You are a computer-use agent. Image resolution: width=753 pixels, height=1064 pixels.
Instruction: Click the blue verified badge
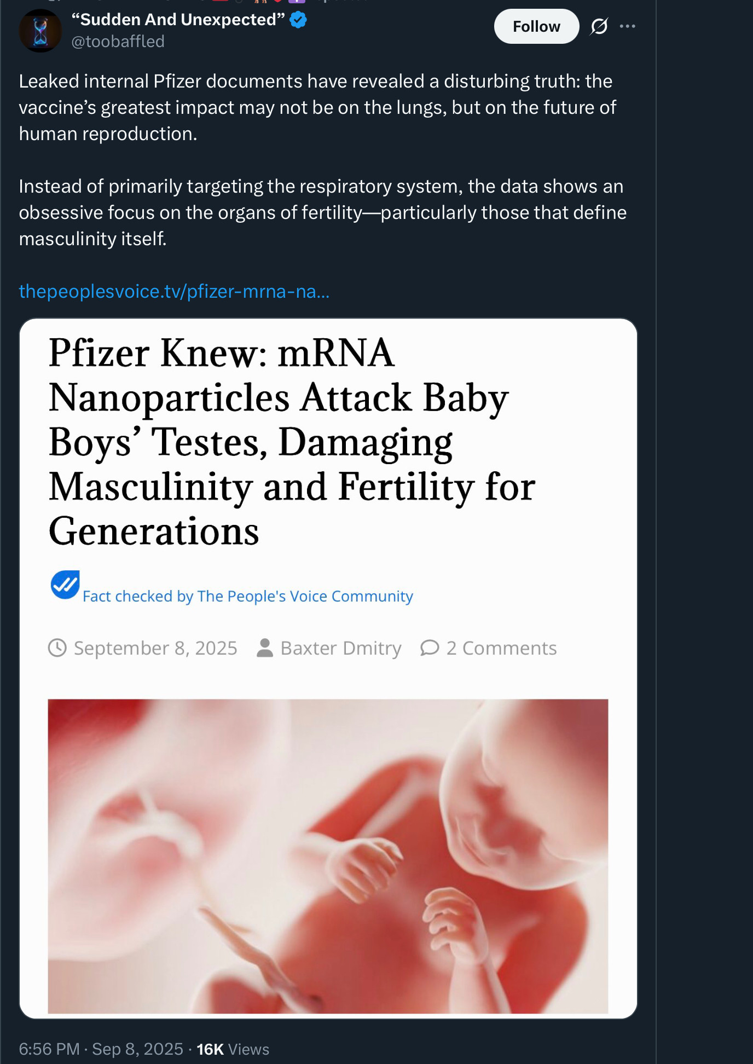click(298, 20)
